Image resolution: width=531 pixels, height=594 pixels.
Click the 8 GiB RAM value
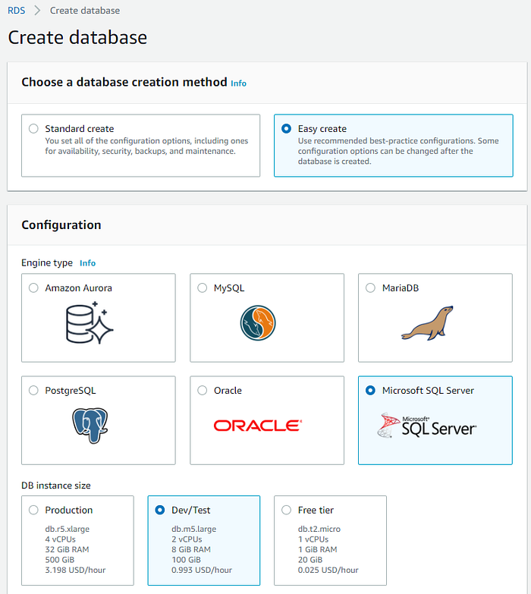tap(191, 549)
